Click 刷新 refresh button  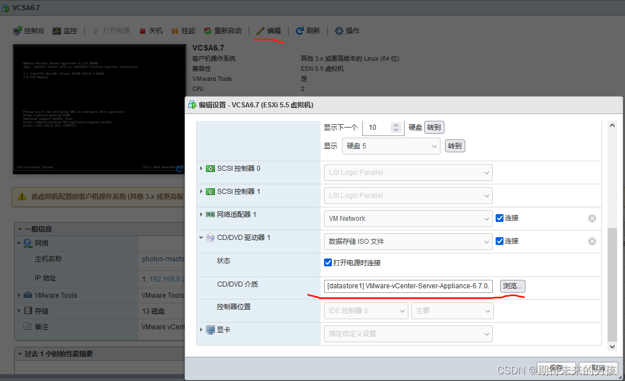tap(308, 31)
